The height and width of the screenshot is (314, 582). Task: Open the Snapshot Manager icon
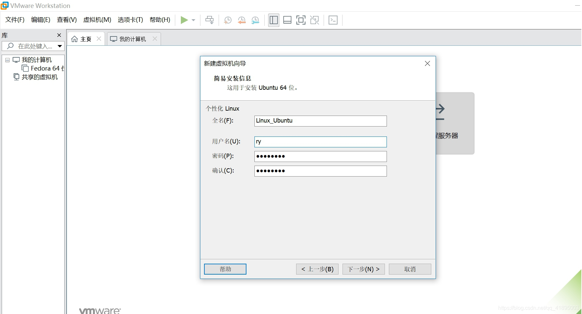255,20
